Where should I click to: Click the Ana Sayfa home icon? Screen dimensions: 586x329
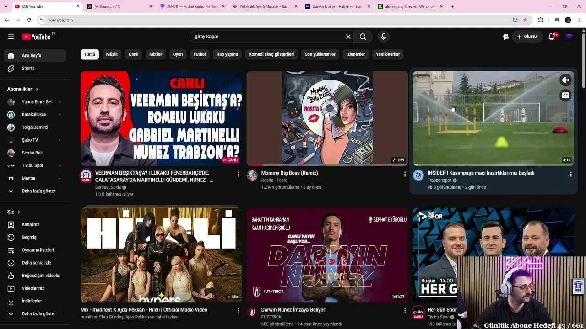pyautogui.click(x=11, y=56)
